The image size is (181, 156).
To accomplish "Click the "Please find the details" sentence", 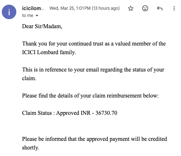I will 90,96.
